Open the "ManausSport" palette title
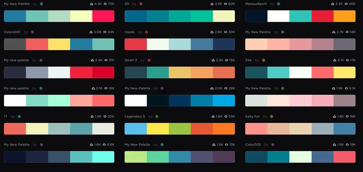 click(256, 4)
